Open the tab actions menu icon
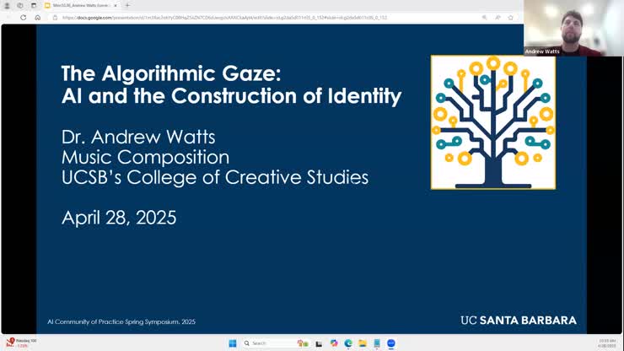 [34, 6]
